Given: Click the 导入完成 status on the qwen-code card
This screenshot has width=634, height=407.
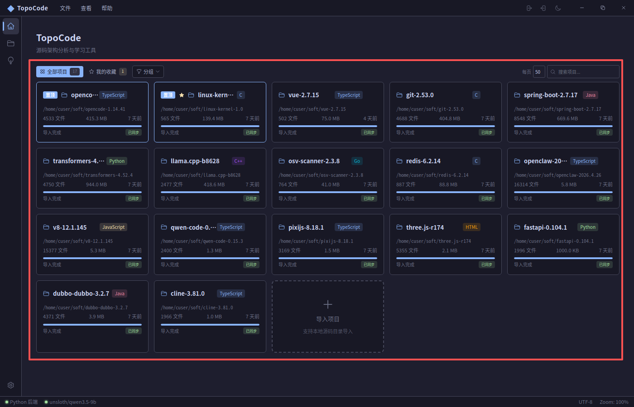Looking at the screenshot, I should [x=170, y=265].
